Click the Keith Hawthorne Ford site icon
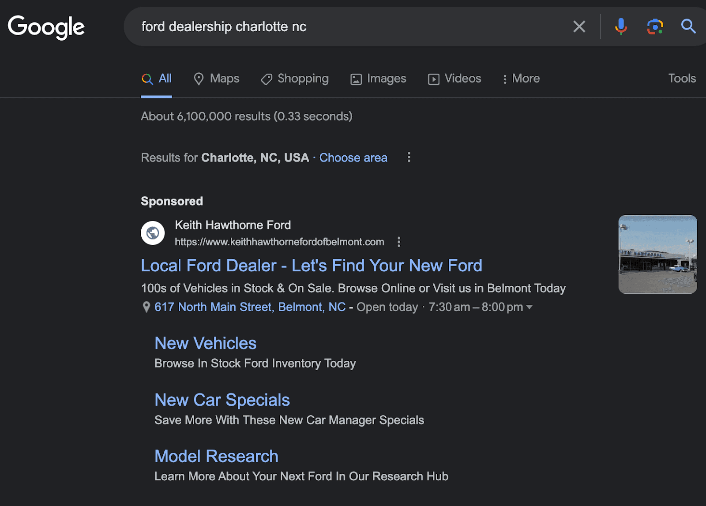 pyautogui.click(x=152, y=233)
